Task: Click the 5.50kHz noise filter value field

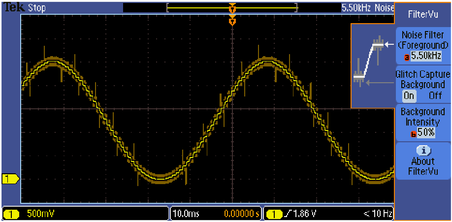Action: pyautogui.click(x=426, y=56)
